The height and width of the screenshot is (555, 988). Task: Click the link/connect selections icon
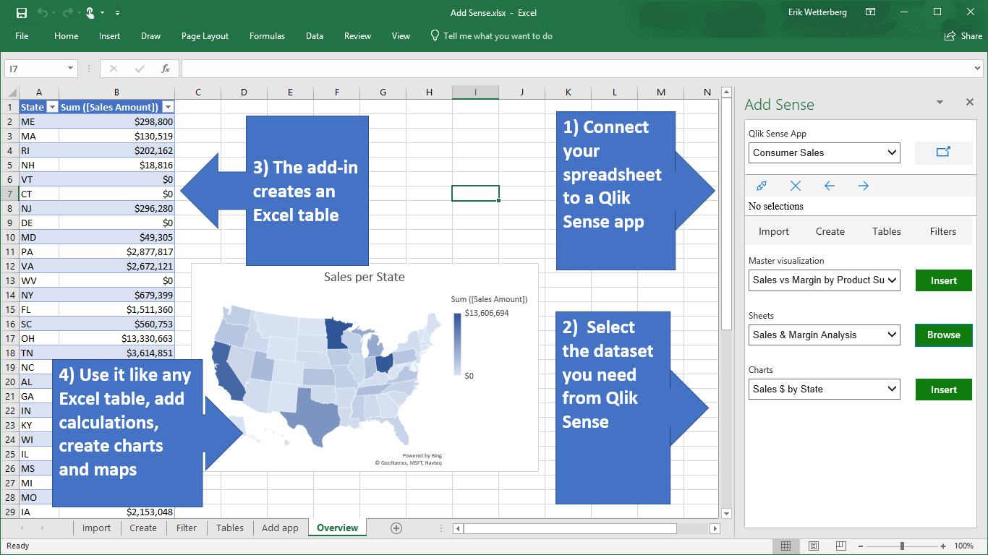761,186
